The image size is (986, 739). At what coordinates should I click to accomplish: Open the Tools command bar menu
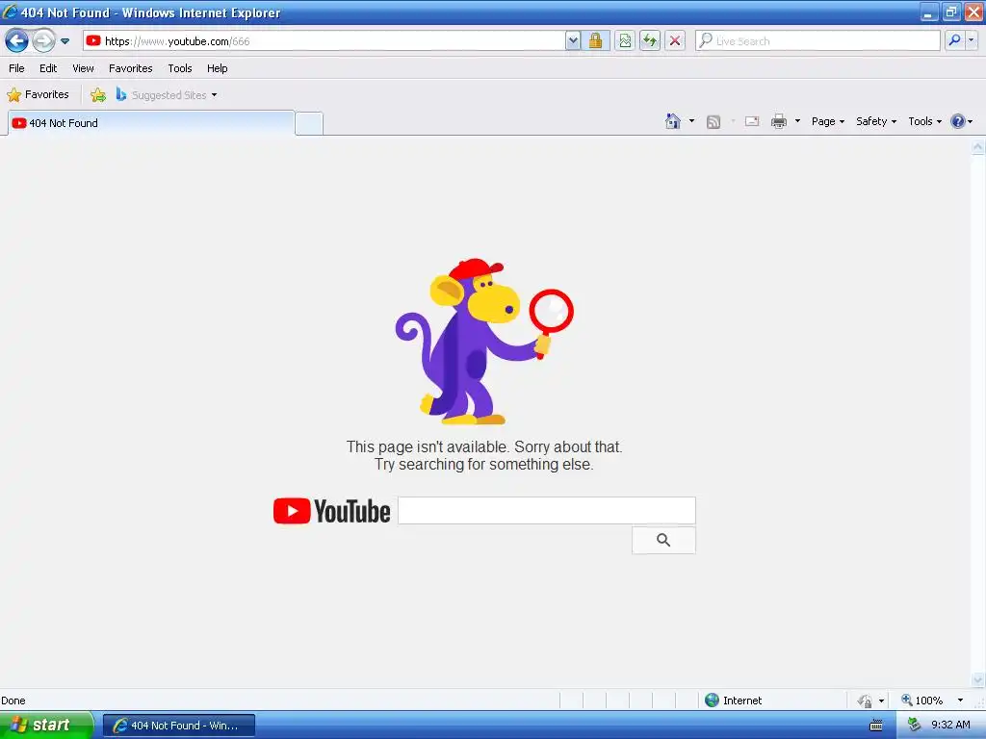924,121
